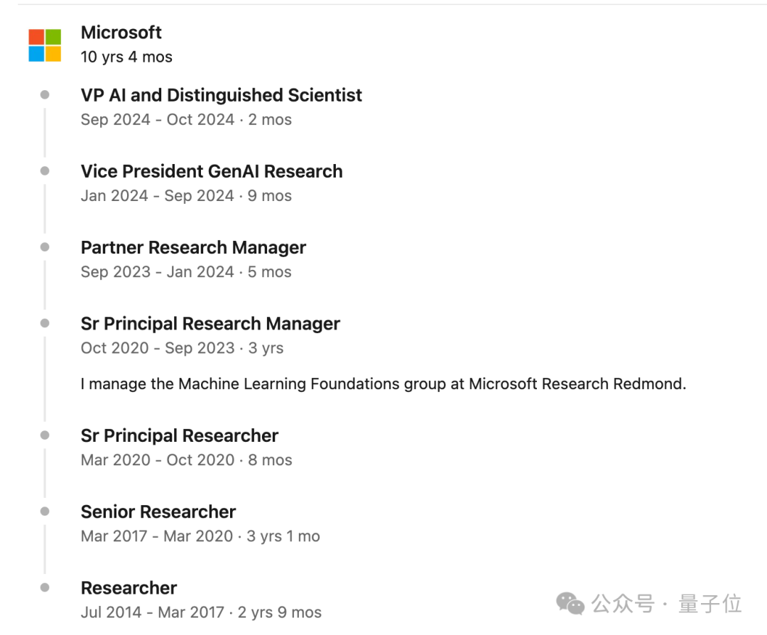Click timeline dot beside Senior Researcher
The width and height of the screenshot is (767, 635).
pos(45,511)
